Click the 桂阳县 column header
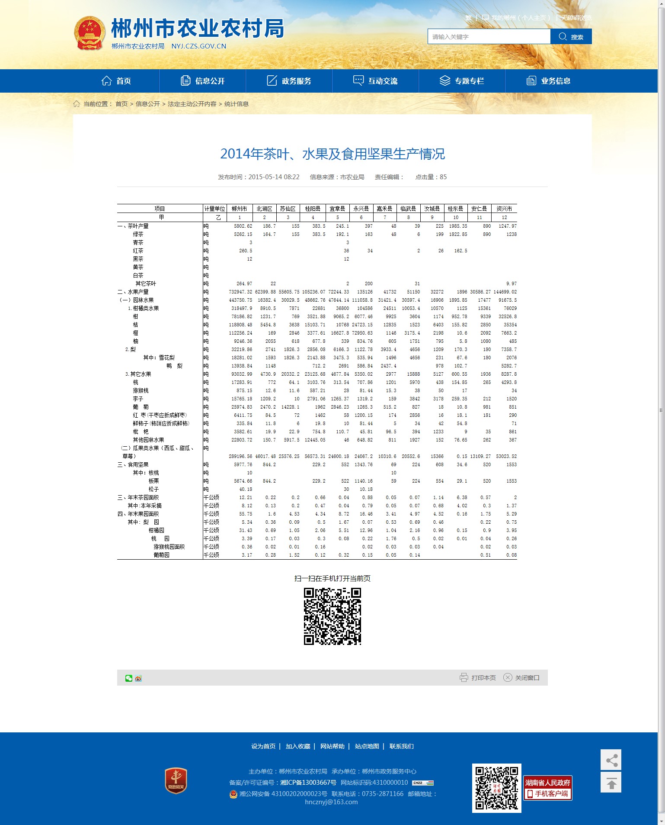Viewport: 665px width, 825px height. (313, 209)
